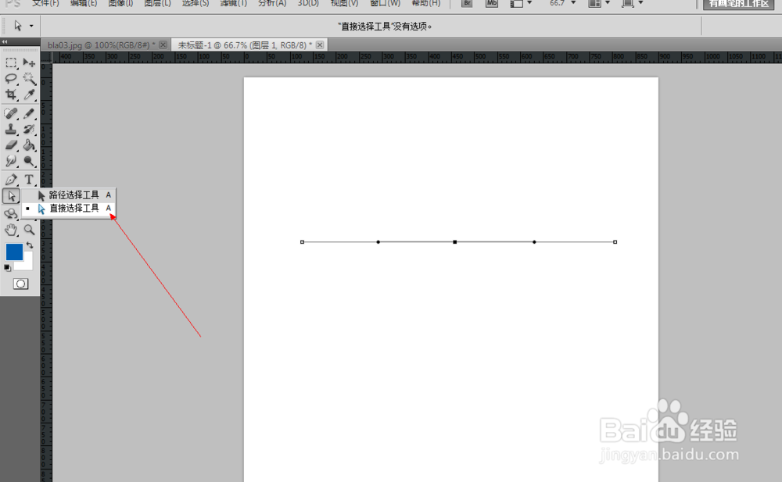Viewport: 782px width, 482px height.
Task: Select the Eyedropper tool
Action: coord(29,94)
